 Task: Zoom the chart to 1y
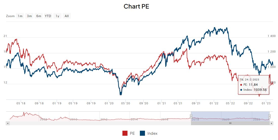(57, 16)
